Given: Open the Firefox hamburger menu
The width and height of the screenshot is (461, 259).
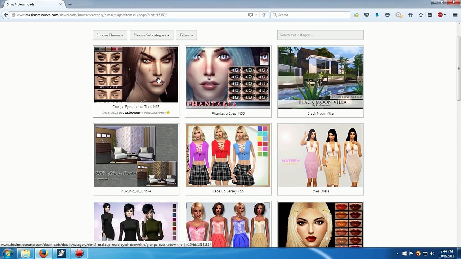Looking at the screenshot, I should pyautogui.click(x=455, y=15).
